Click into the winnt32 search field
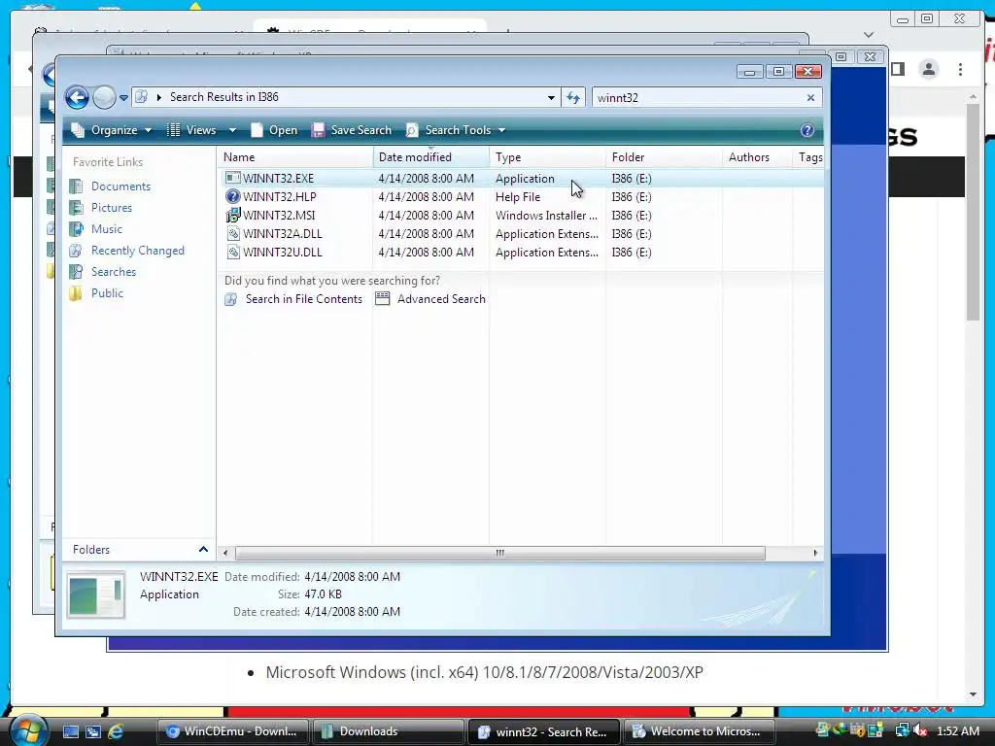Screen dimensions: 995x746 click(x=698, y=98)
